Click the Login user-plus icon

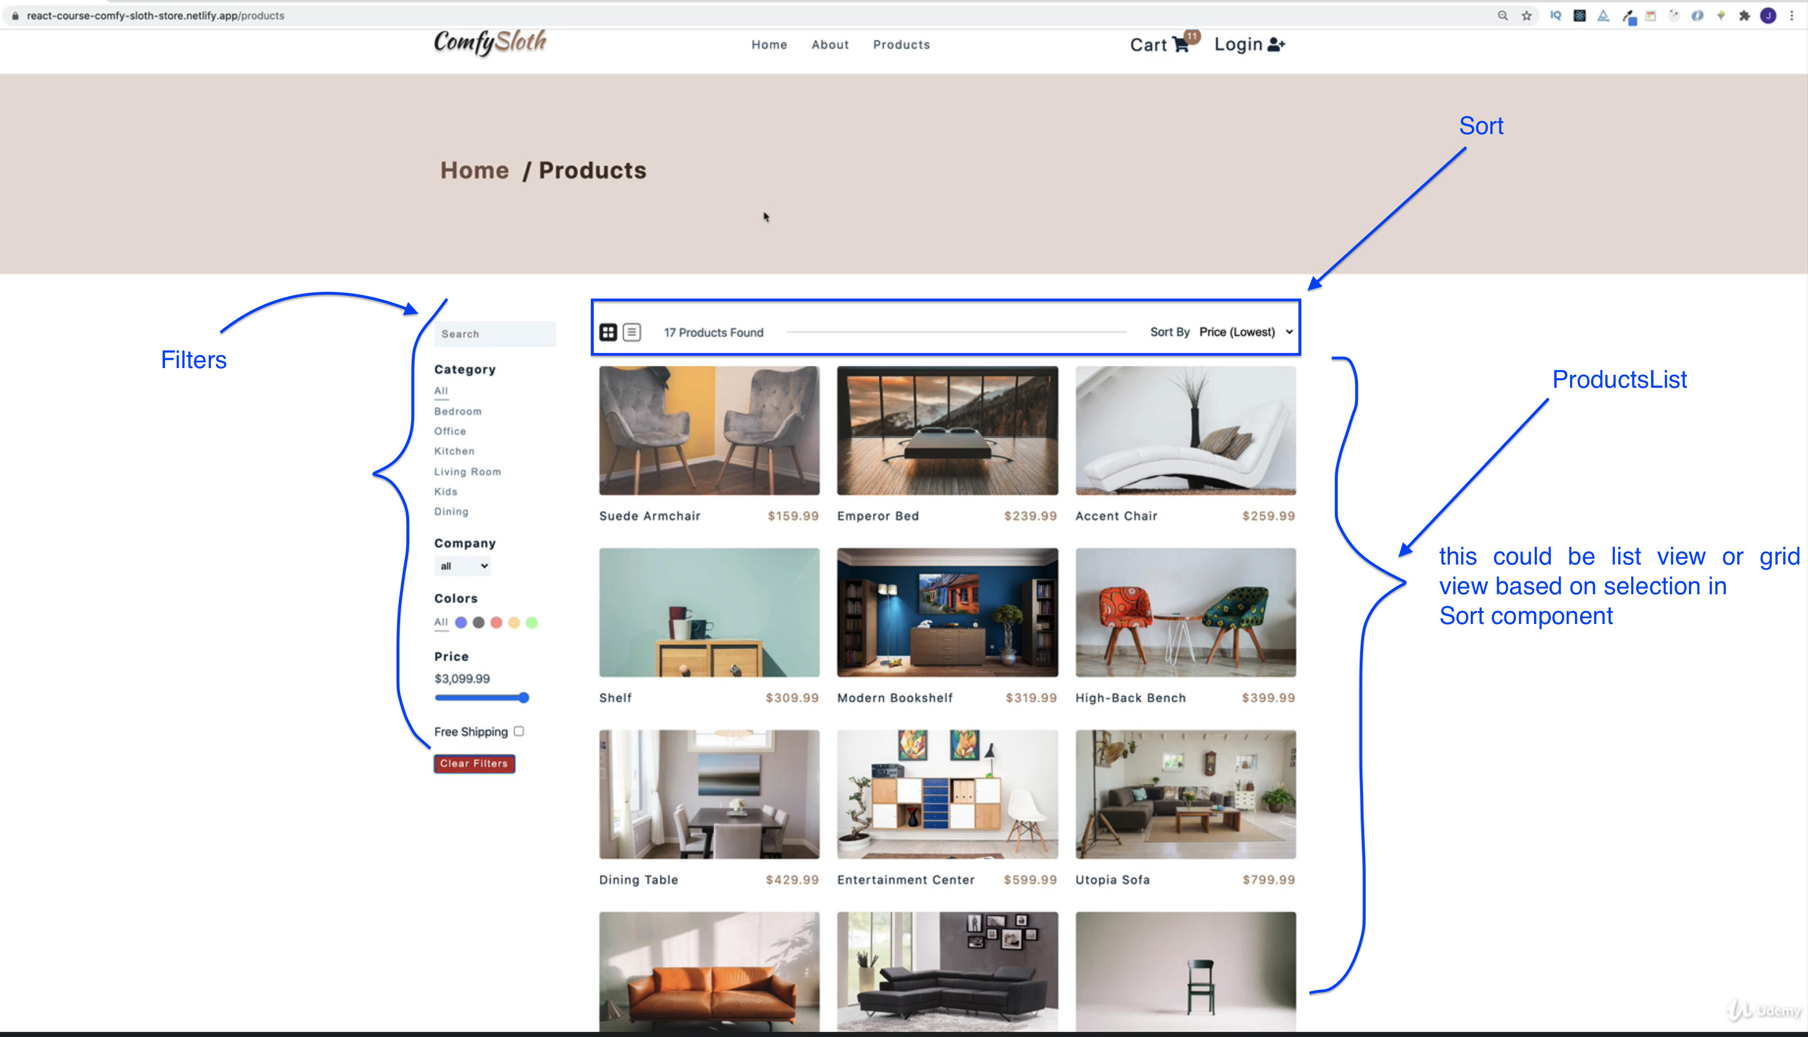point(1276,45)
